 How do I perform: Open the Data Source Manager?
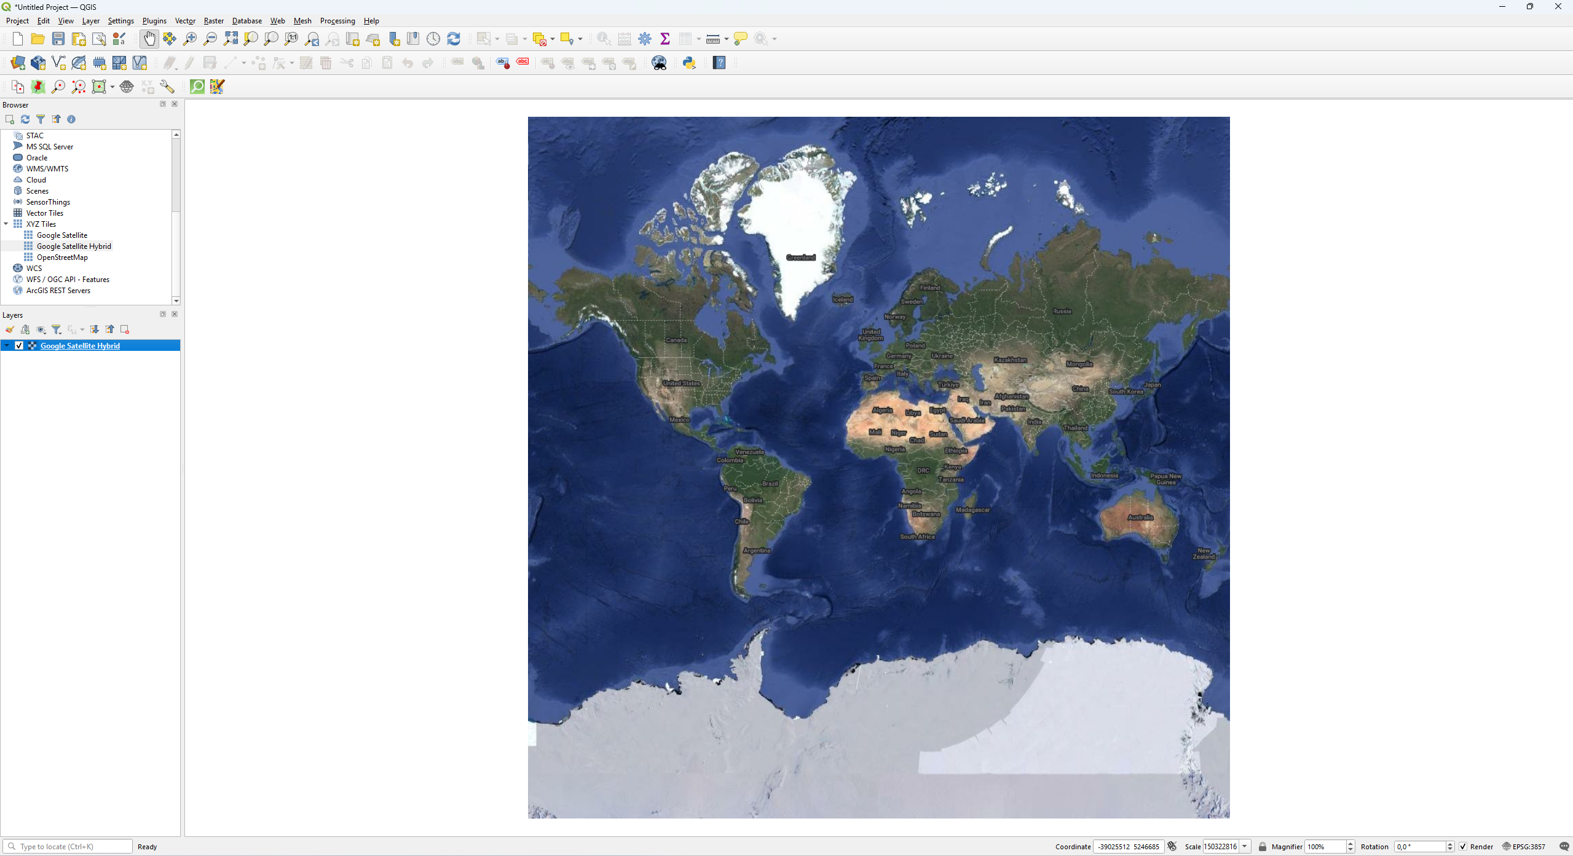18,63
